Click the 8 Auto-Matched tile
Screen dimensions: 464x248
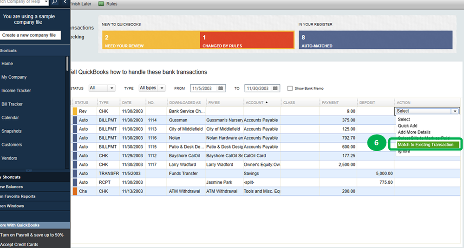(x=376, y=40)
